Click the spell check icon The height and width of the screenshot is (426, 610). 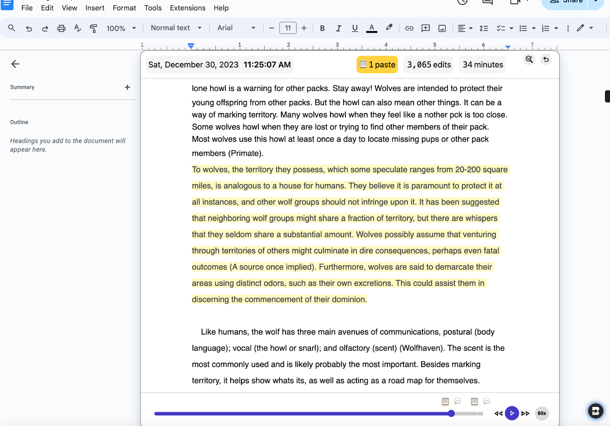click(77, 28)
